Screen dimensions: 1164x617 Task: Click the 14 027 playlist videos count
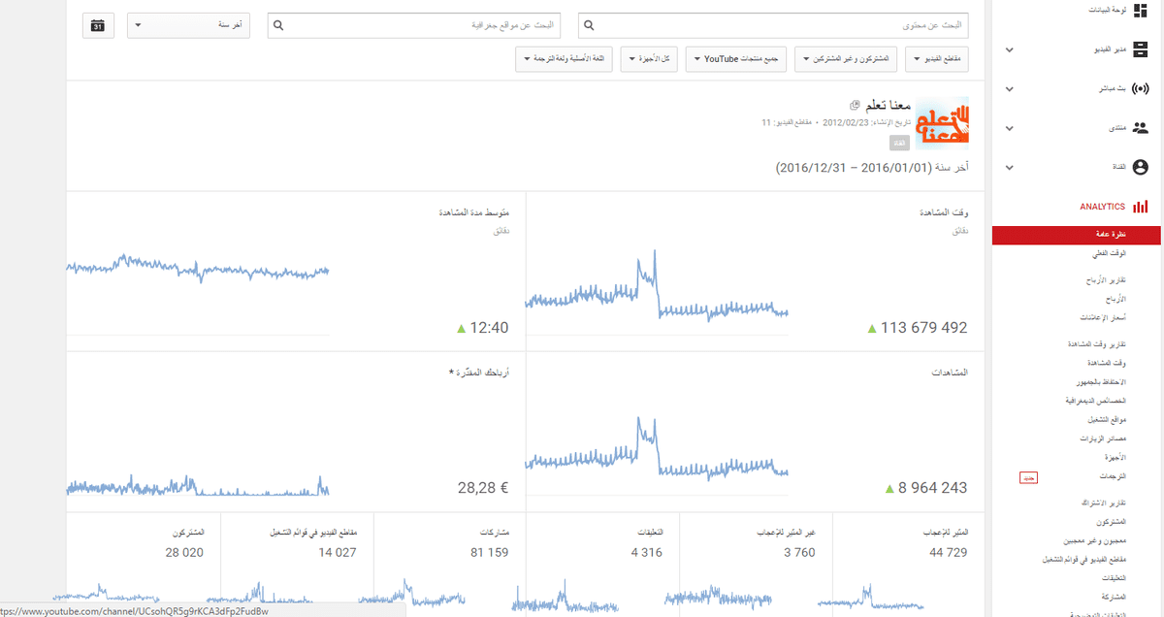pyautogui.click(x=337, y=552)
